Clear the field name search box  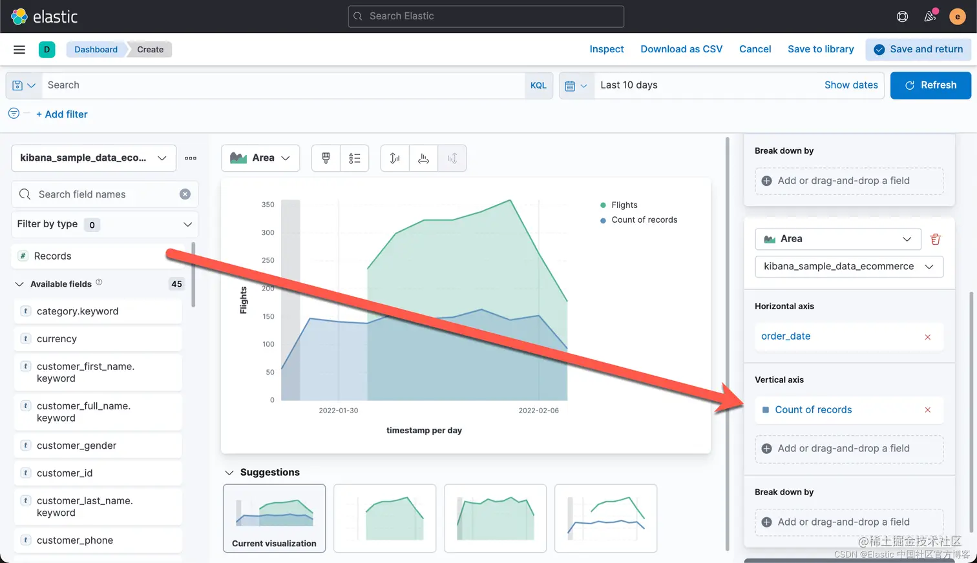click(x=185, y=194)
